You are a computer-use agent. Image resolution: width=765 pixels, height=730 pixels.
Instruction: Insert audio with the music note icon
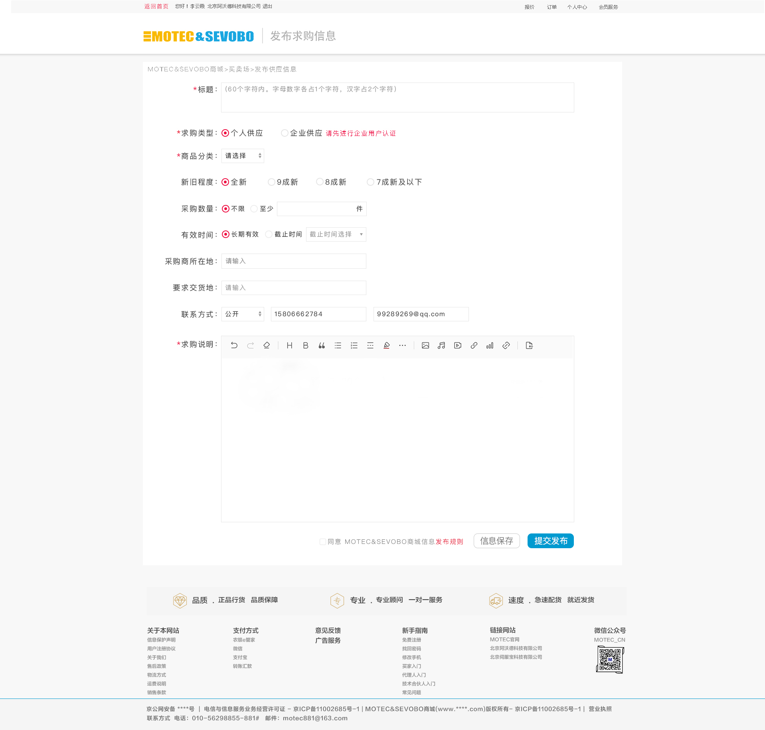[441, 346]
